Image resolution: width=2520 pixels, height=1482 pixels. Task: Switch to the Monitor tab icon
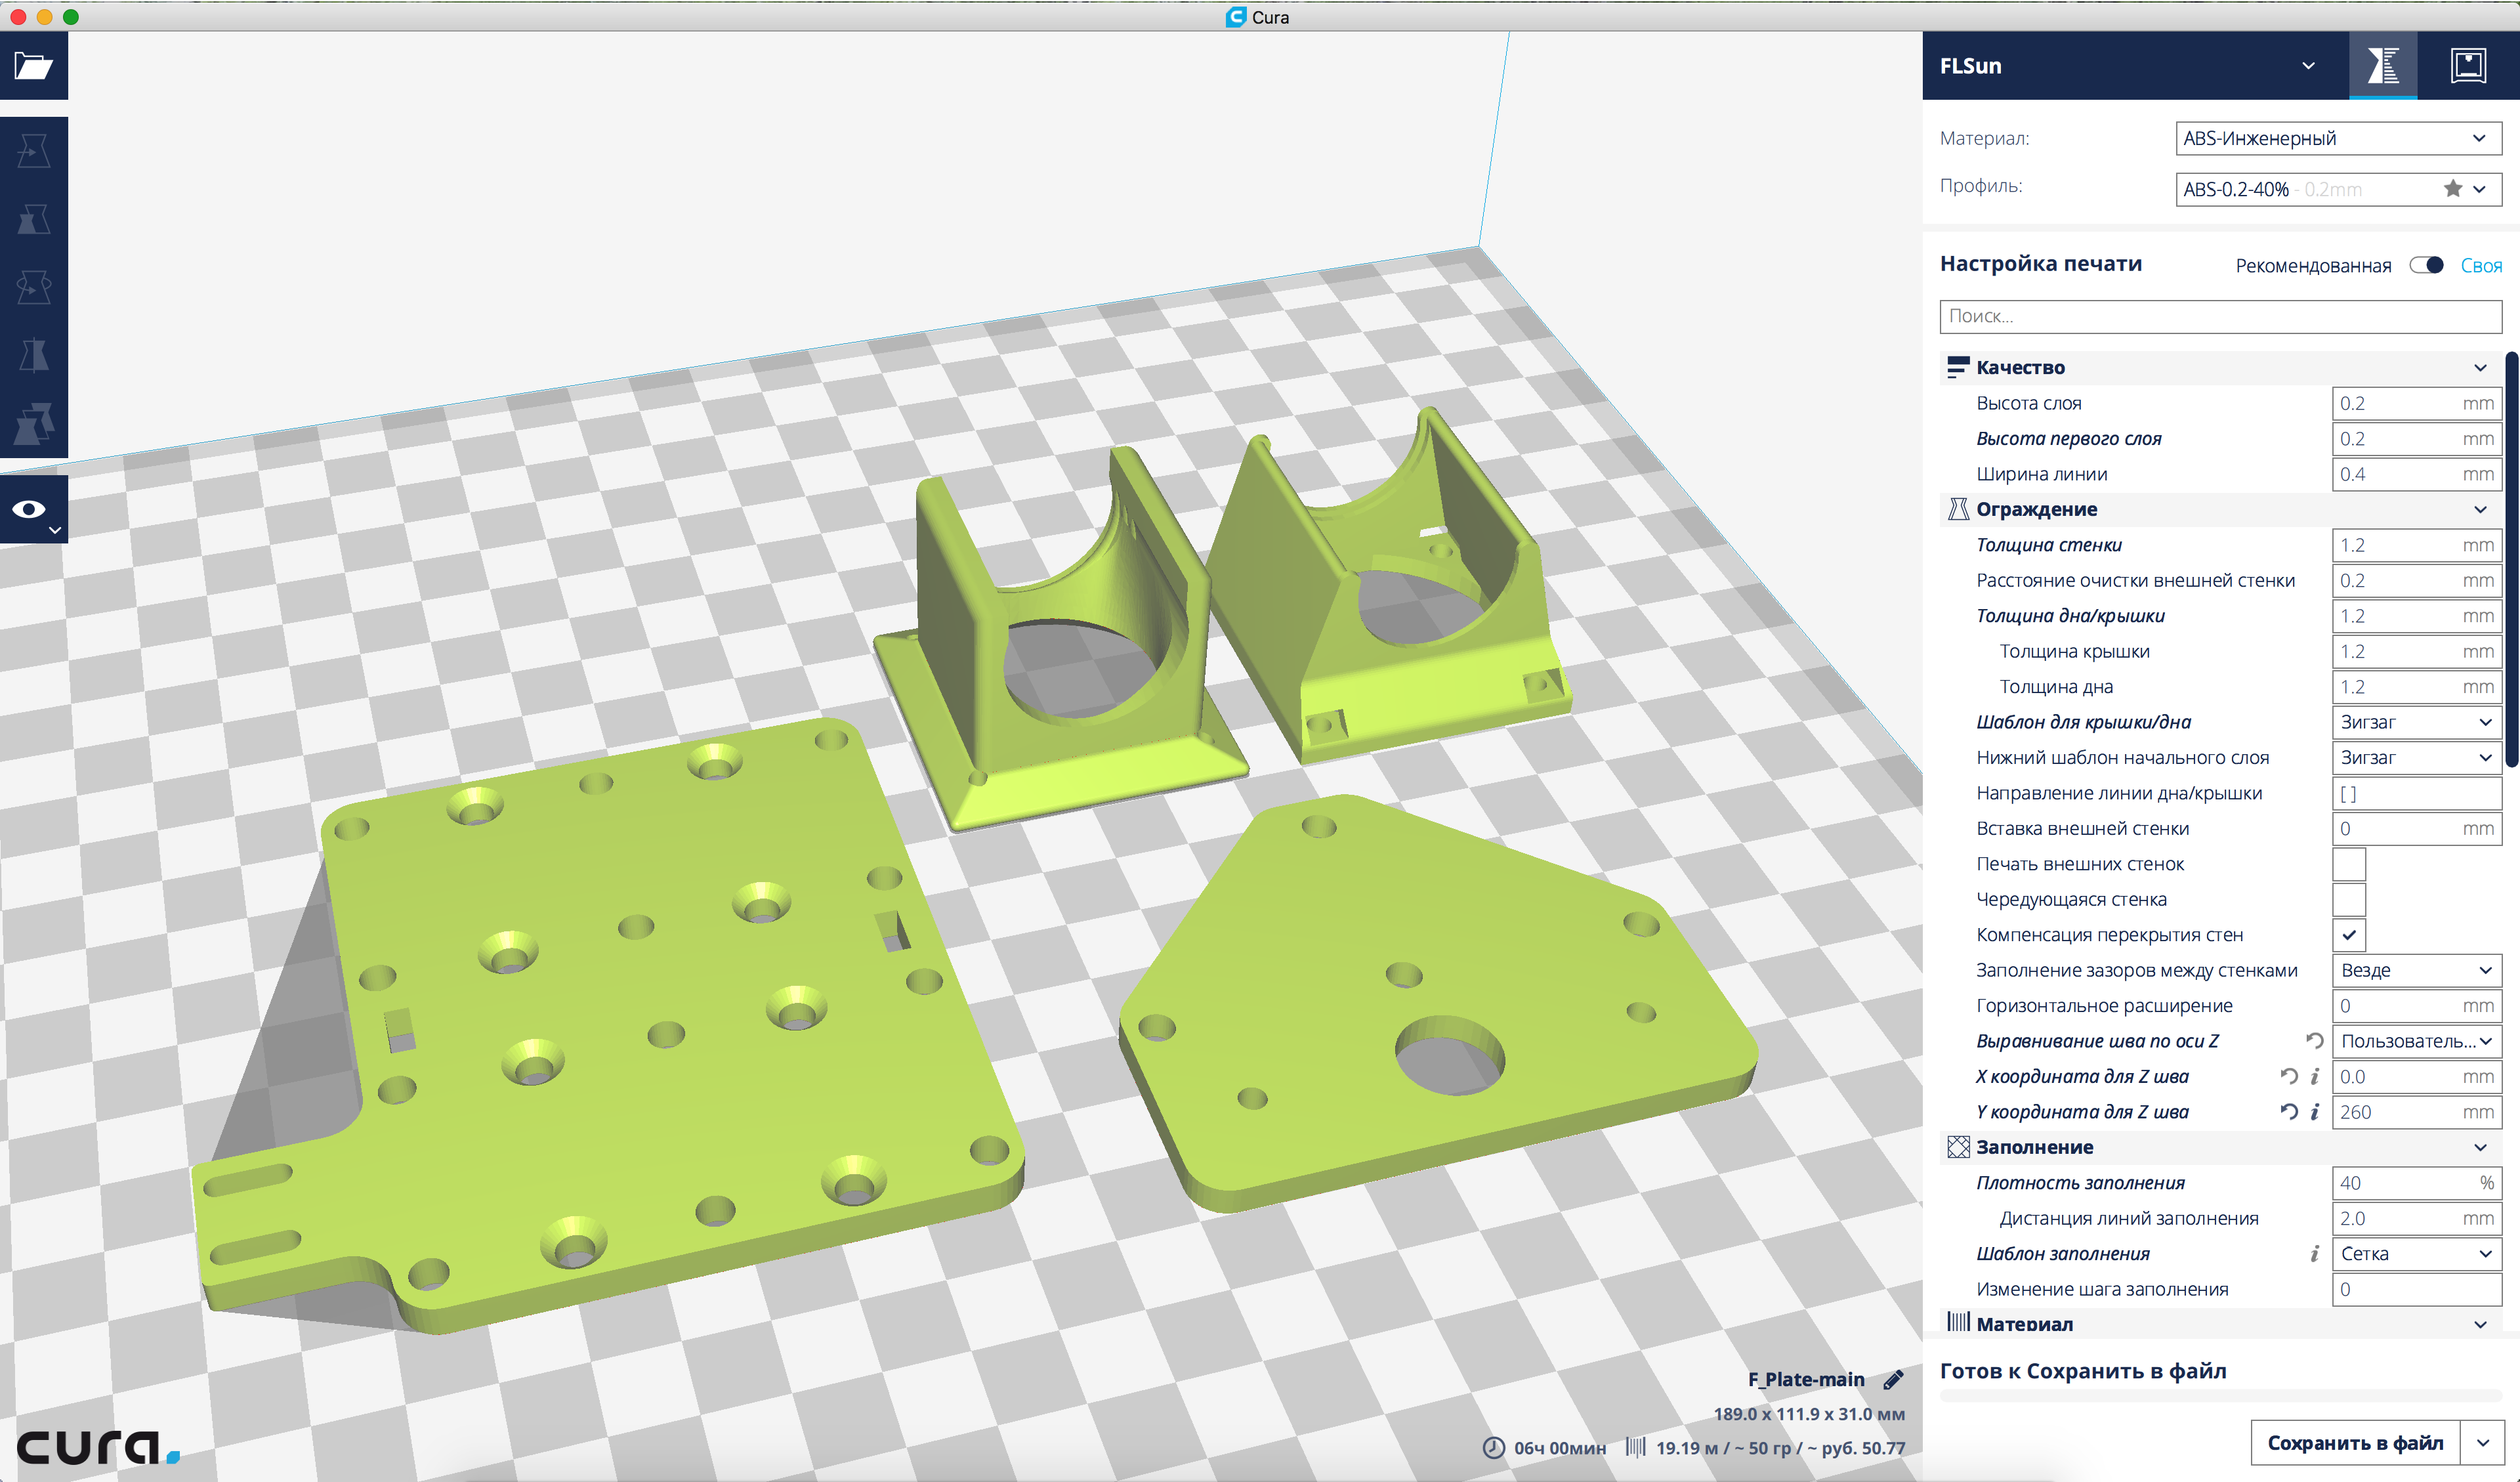click(x=2468, y=66)
